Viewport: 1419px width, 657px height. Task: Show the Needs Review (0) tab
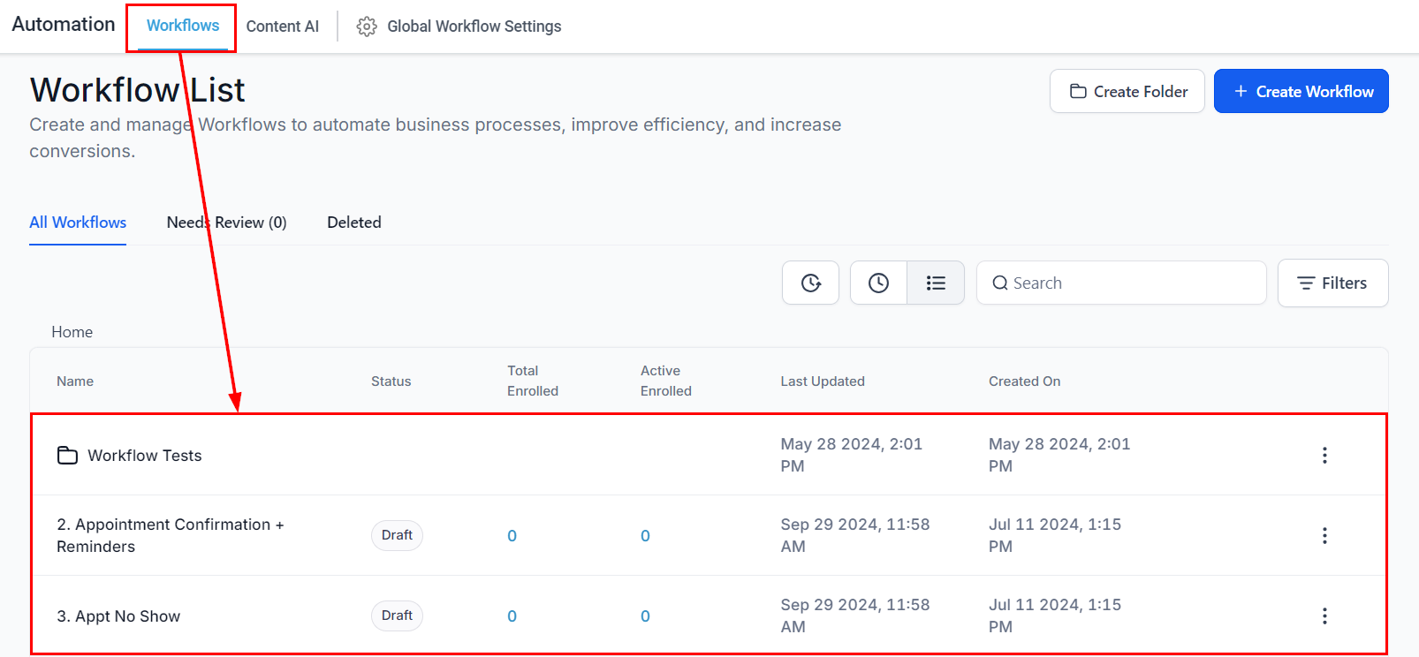226,223
